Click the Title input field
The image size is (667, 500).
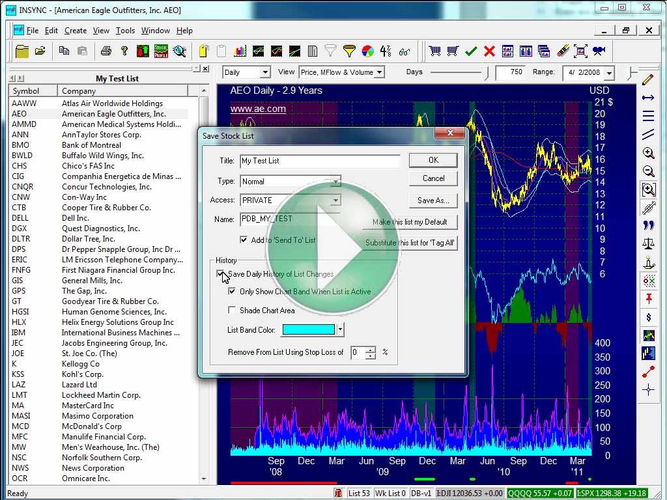pyautogui.click(x=320, y=161)
